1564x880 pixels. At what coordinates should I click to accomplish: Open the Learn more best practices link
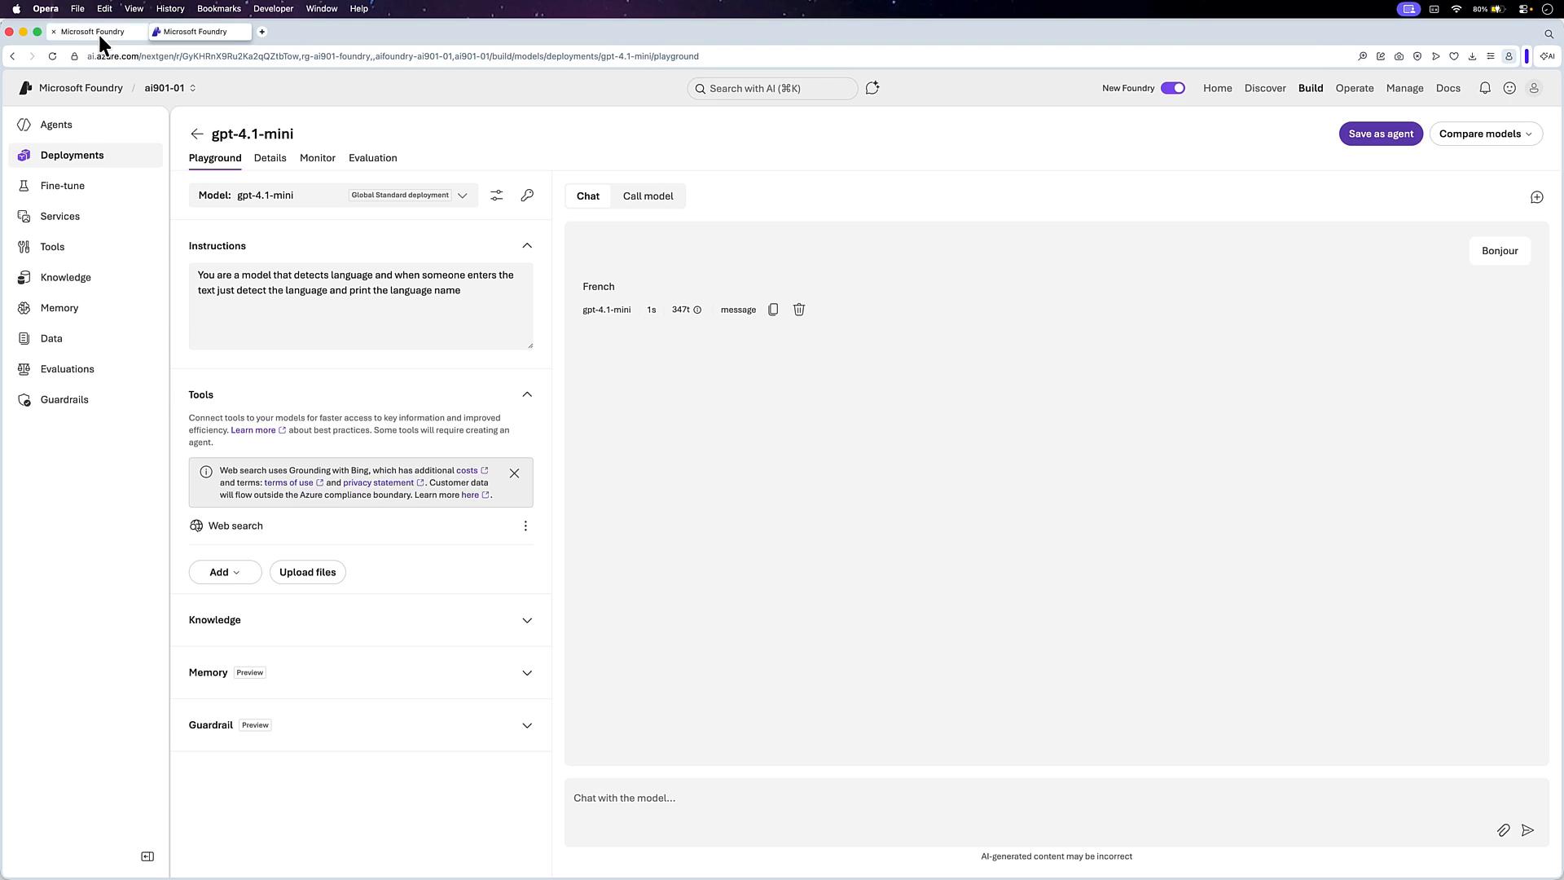click(257, 430)
